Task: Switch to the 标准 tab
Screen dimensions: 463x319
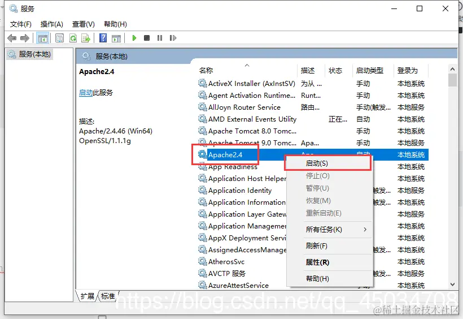Action: click(x=108, y=296)
